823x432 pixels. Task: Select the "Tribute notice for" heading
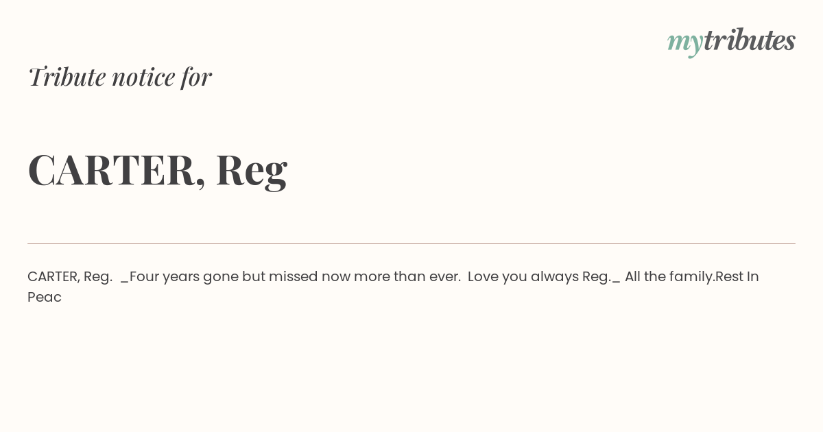(x=119, y=77)
